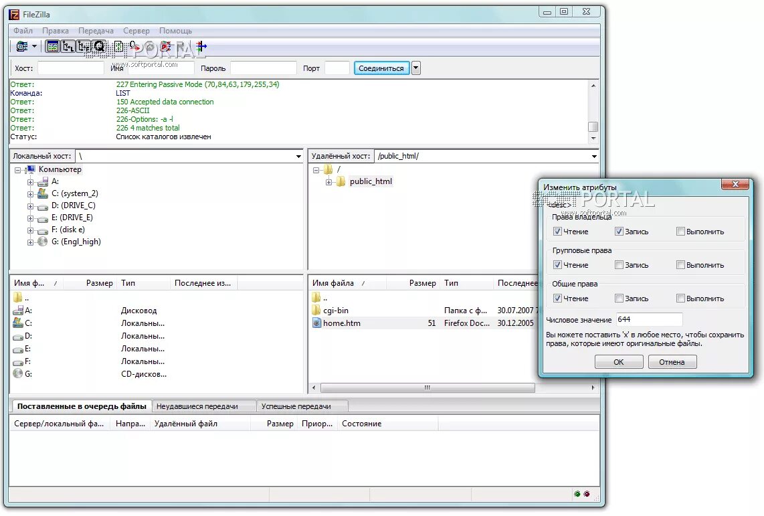Open the Файл menu
764x516 pixels.
(23, 31)
